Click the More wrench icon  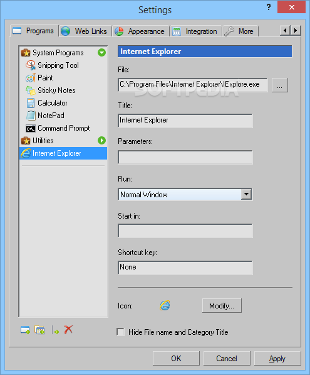coord(229,31)
